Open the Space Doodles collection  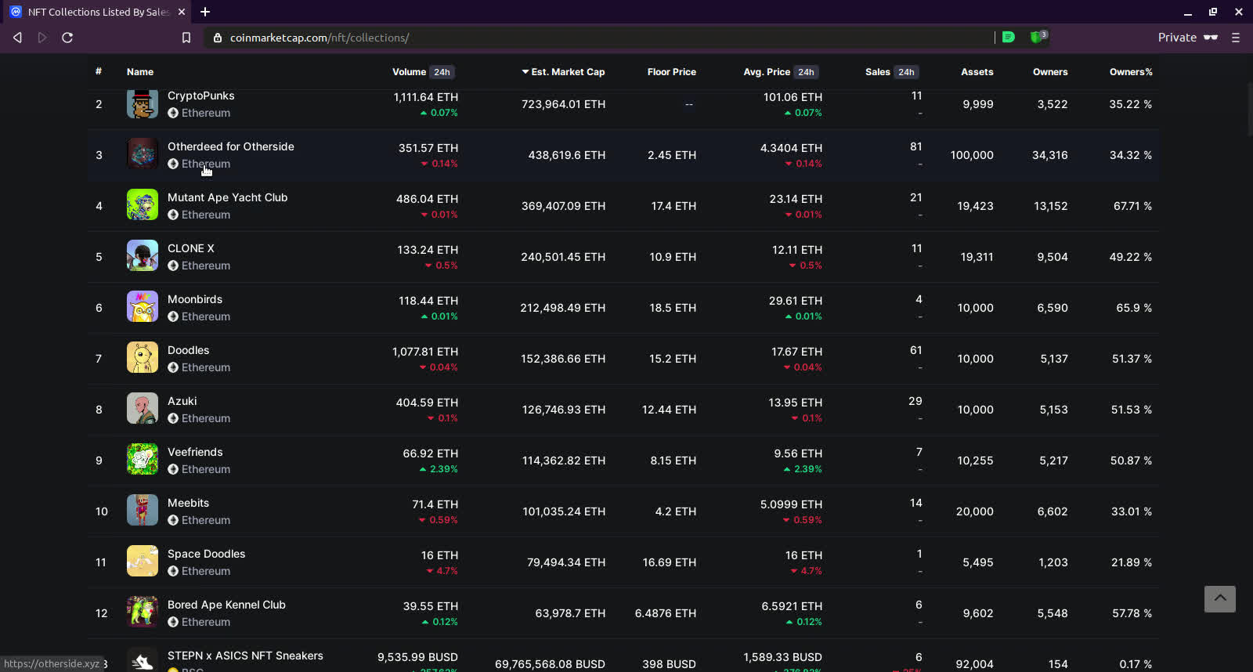point(206,554)
